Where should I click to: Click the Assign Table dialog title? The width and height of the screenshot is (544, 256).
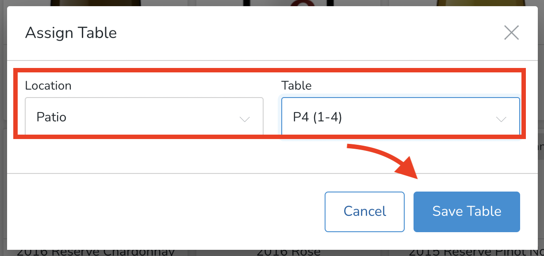(x=71, y=33)
